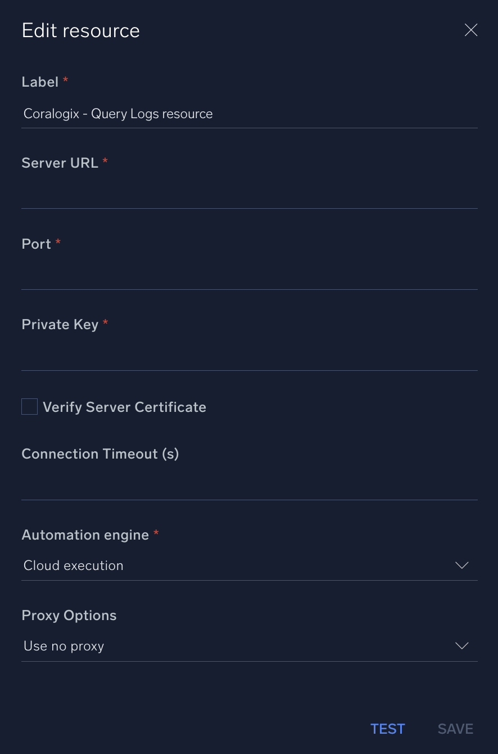Click the Edit resource dialog title

[x=80, y=30]
